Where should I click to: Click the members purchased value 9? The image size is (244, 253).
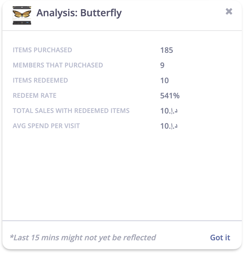(162, 65)
